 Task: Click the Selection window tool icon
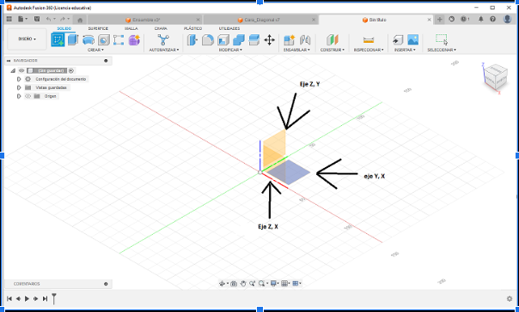(442, 39)
